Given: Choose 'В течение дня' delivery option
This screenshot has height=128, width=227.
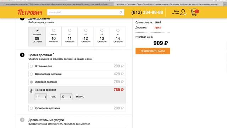Looking at the screenshot, I should click(77, 66).
